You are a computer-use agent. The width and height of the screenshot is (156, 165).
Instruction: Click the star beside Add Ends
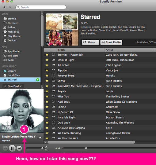coord(47,101)
